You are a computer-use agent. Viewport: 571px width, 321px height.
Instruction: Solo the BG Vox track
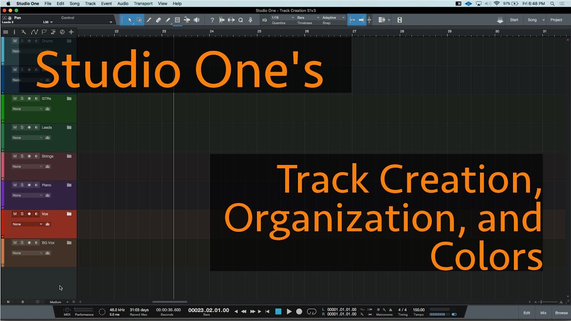tap(22, 243)
